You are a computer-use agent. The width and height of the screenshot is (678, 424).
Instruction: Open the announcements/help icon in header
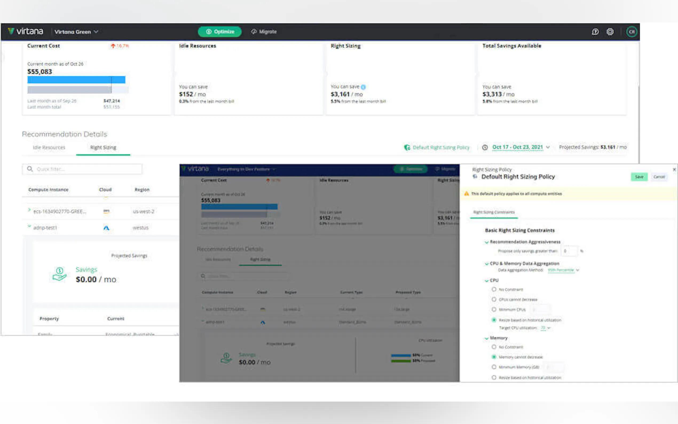tap(595, 32)
